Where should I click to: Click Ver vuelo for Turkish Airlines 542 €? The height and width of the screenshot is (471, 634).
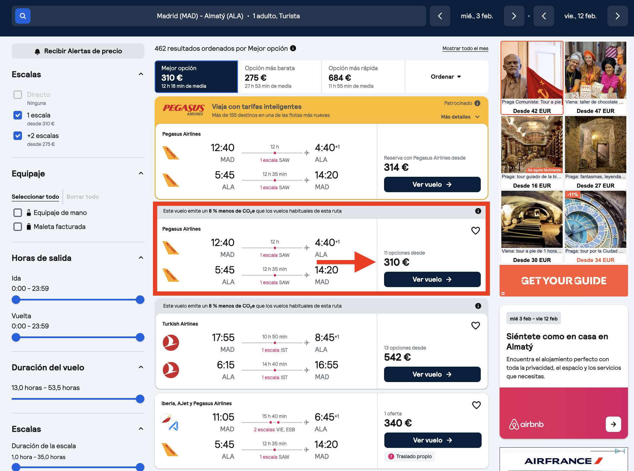pos(432,374)
